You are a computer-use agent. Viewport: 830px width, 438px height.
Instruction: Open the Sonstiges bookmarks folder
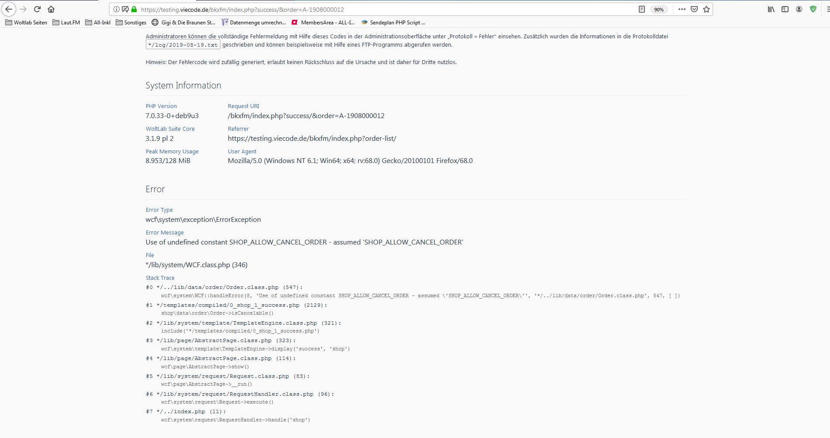click(131, 23)
